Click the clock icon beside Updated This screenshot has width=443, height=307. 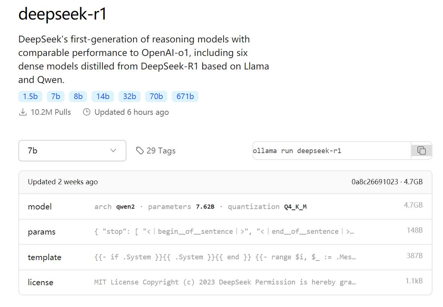coord(87,112)
